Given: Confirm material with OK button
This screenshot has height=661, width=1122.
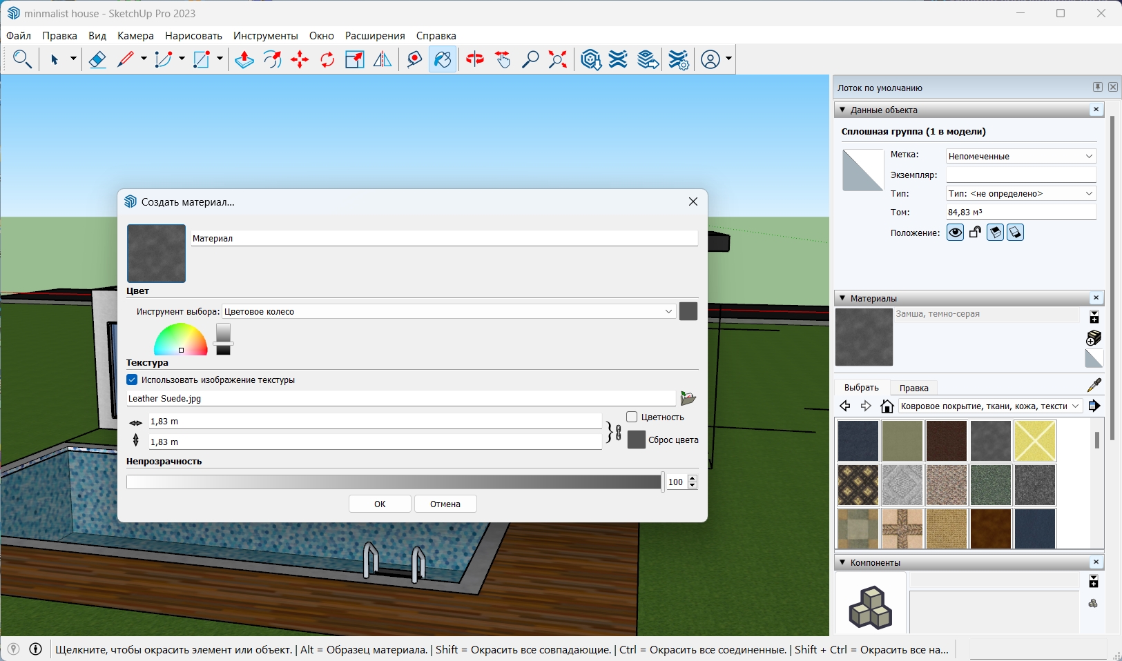Looking at the screenshot, I should point(380,504).
